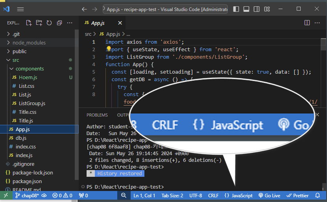Click src in the breadcrumb
The image size is (327, 202).
88,34
